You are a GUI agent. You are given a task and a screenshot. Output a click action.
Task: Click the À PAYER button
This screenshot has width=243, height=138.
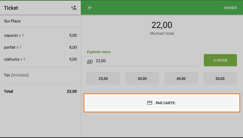pyautogui.click(x=220, y=60)
